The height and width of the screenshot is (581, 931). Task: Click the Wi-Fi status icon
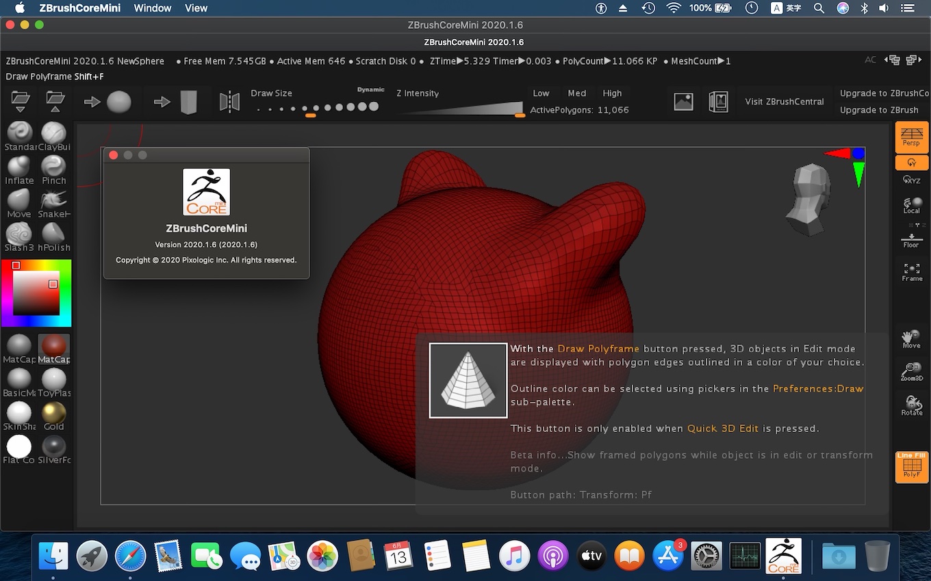(x=674, y=8)
